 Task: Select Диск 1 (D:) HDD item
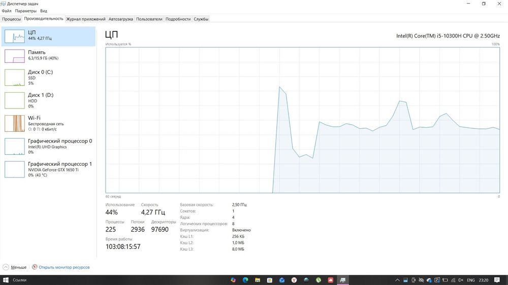(x=49, y=100)
